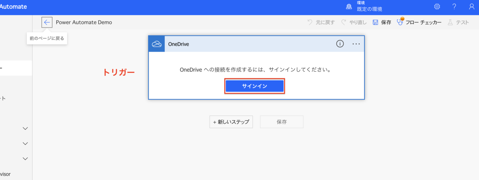Open the help question mark icon
This screenshot has height=180, width=479.
(454, 7)
